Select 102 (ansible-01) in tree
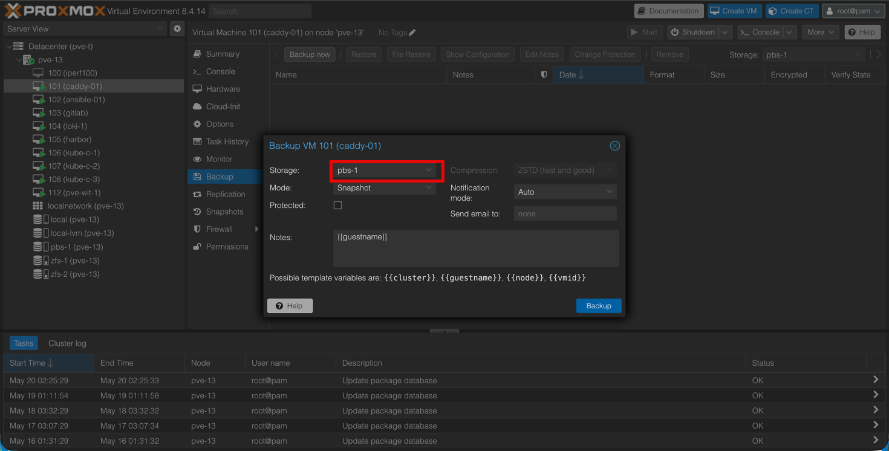The width and height of the screenshot is (889, 451). (76, 99)
